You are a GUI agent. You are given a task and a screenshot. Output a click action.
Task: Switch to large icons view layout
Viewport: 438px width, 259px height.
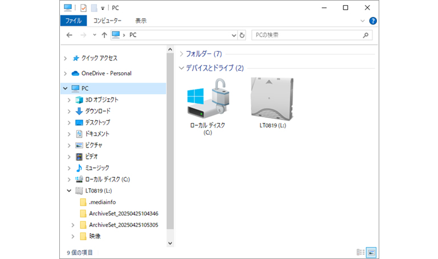point(371,253)
